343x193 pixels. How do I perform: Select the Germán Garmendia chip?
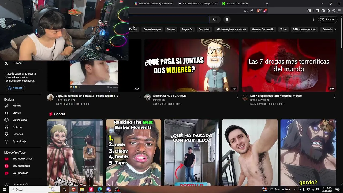[263, 29]
